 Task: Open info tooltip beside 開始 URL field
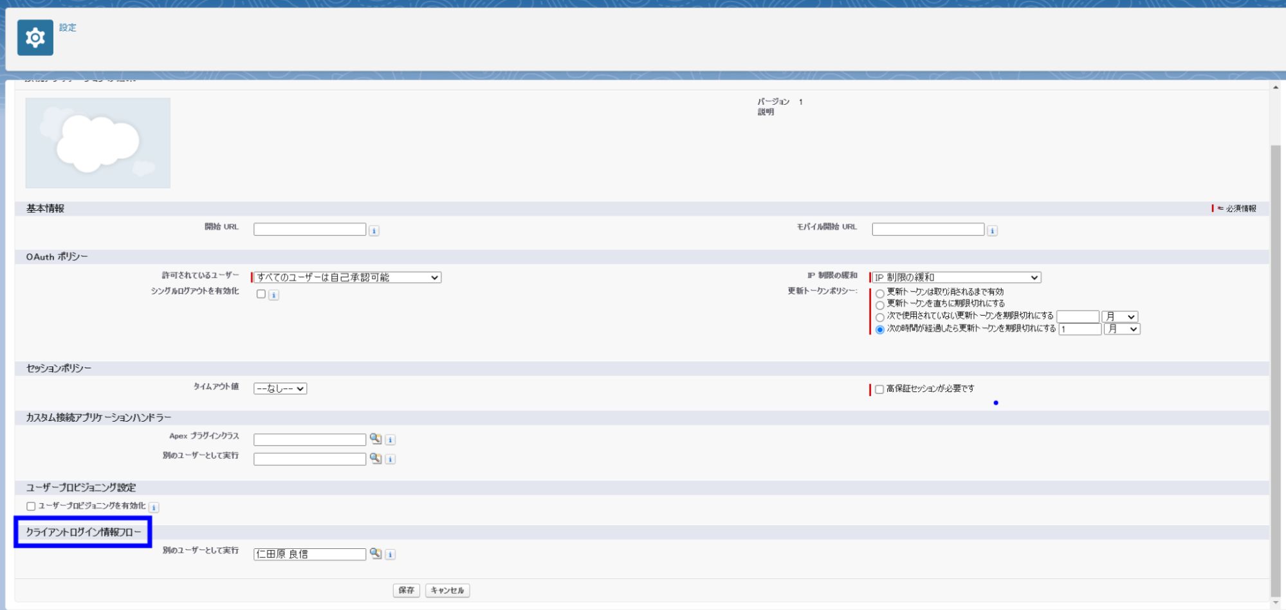374,231
